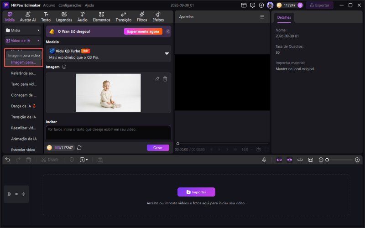This screenshot has height=228, width=365.
Task: Click the crop frame icon in toolbar
Action: tap(100, 160)
